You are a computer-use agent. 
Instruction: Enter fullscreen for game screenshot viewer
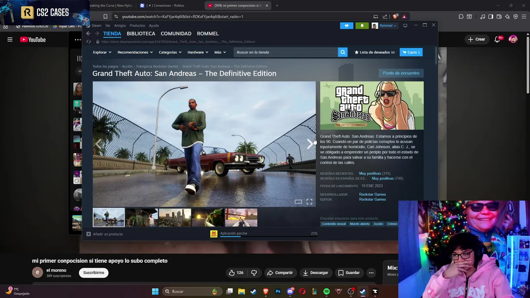click(309, 202)
